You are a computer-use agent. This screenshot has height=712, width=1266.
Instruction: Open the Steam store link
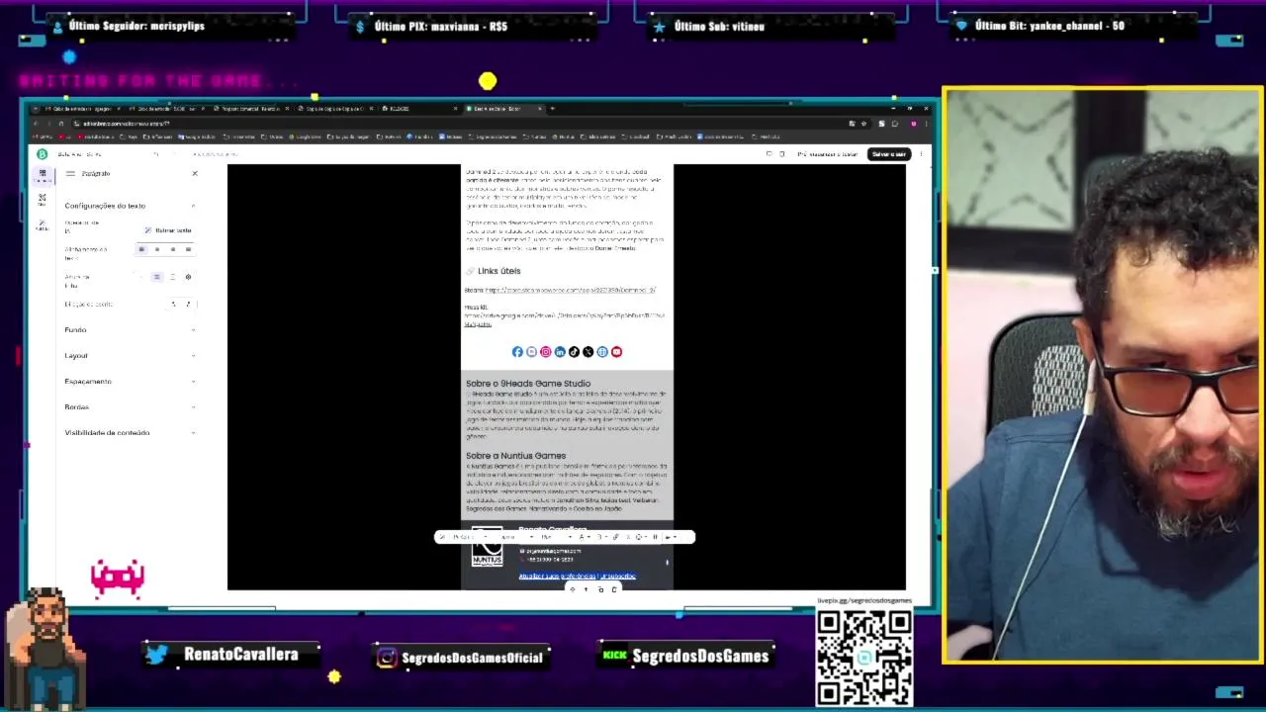(570, 291)
